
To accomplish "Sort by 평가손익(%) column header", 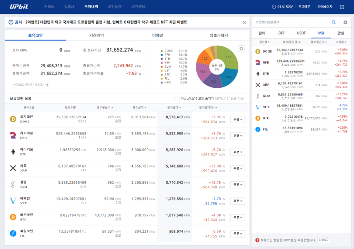I will (208, 107).
